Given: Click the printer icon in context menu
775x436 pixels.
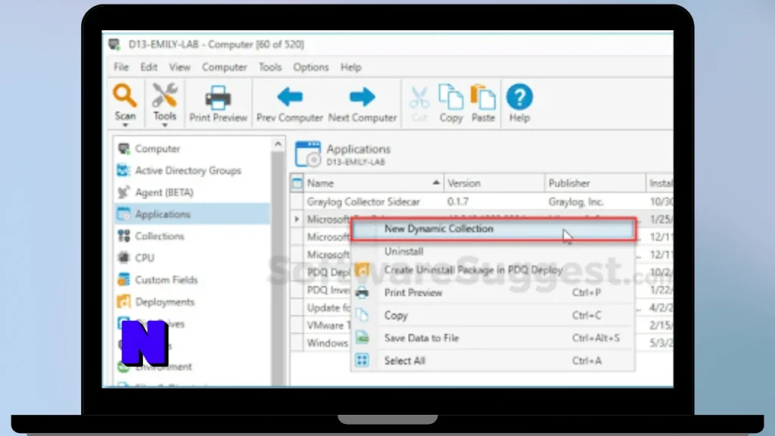Looking at the screenshot, I should (362, 293).
